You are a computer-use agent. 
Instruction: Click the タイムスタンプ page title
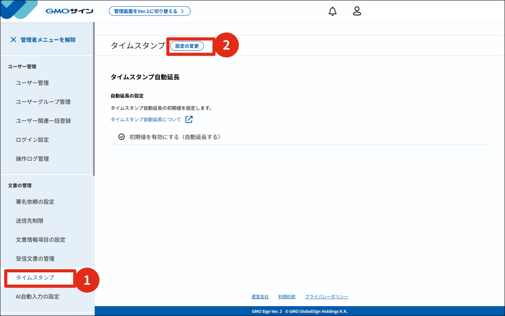click(x=138, y=46)
